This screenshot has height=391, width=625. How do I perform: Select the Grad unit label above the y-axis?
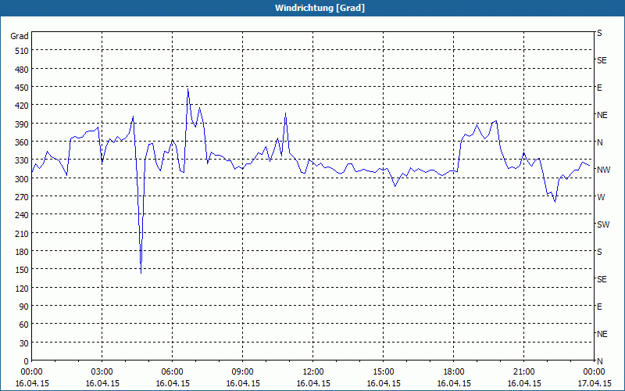coord(20,36)
